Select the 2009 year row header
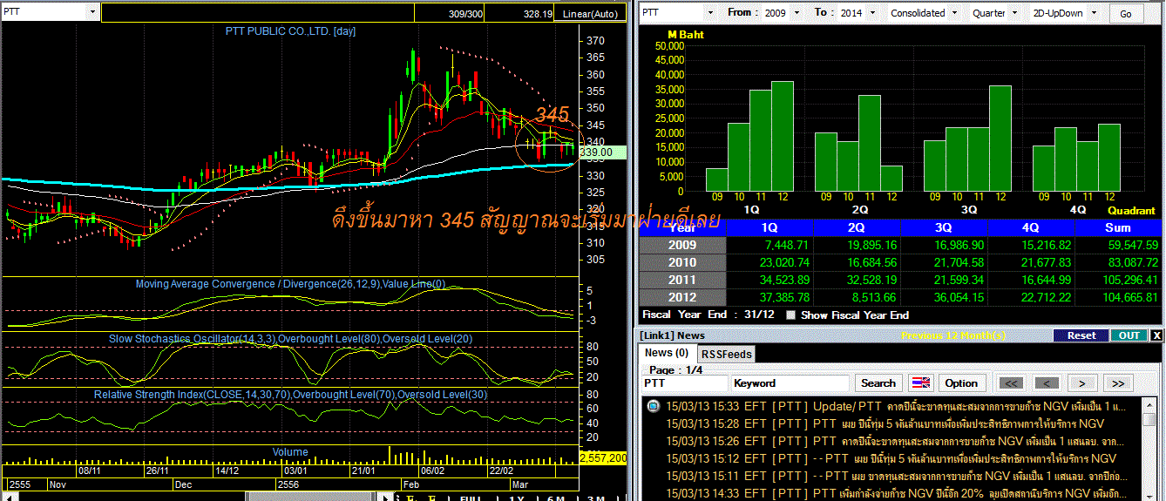This screenshot has height=501, width=1166. click(x=682, y=245)
